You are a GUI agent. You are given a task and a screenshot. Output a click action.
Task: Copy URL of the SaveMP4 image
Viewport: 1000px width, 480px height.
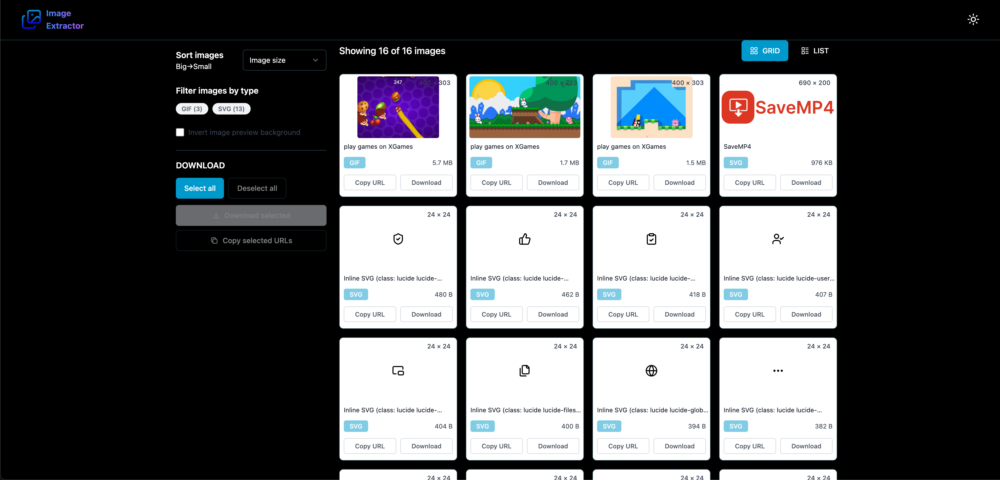pos(749,182)
